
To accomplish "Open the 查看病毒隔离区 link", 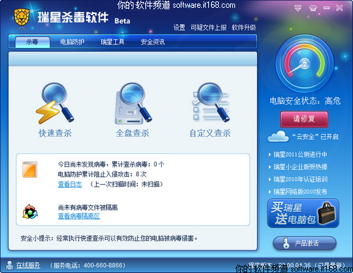I will click(79, 216).
